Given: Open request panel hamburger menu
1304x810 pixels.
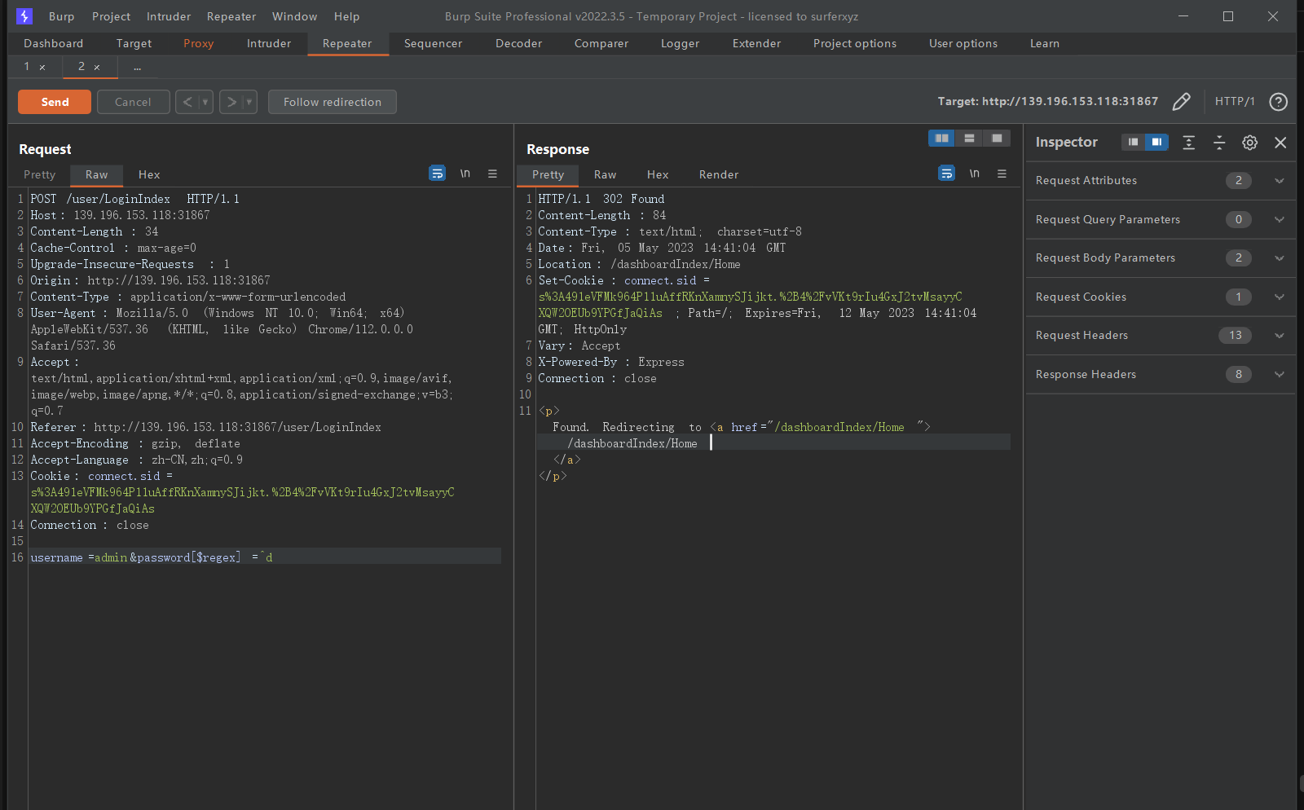Looking at the screenshot, I should coord(492,174).
